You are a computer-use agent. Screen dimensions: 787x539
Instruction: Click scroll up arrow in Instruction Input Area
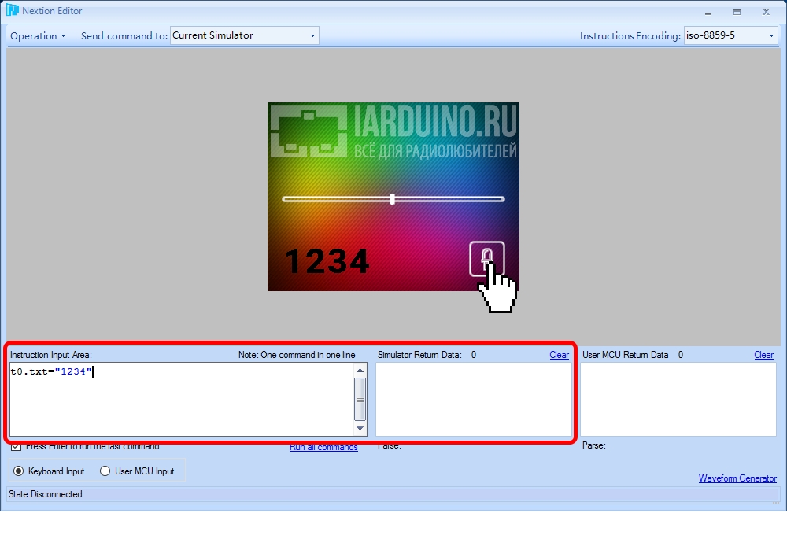click(x=360, y=371)
